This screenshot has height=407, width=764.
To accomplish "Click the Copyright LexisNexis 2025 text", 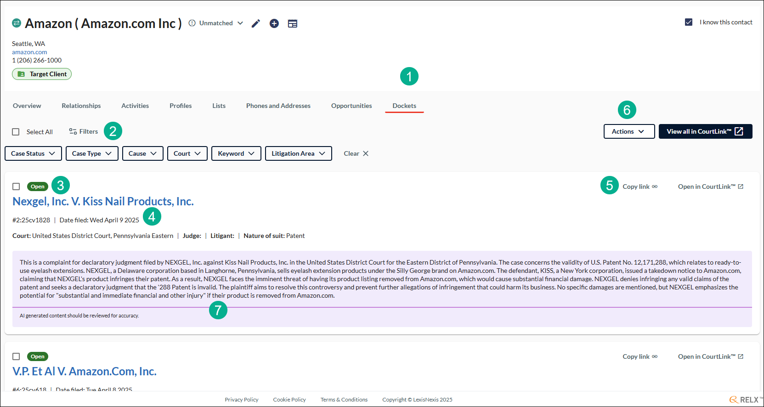I will pos(417,400).
